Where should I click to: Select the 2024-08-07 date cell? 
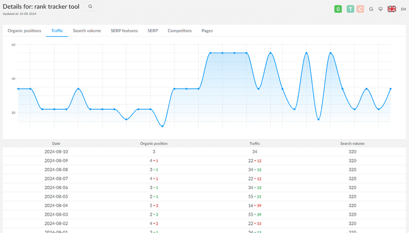[x=56, y=178]
